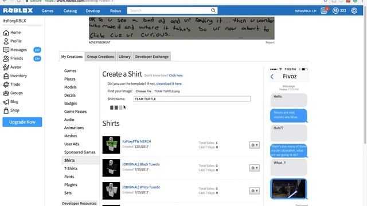Viewport: 367px width, 206px height.
Task: Switch to Developer Exchange tab
Action: [x=151, y=57]
